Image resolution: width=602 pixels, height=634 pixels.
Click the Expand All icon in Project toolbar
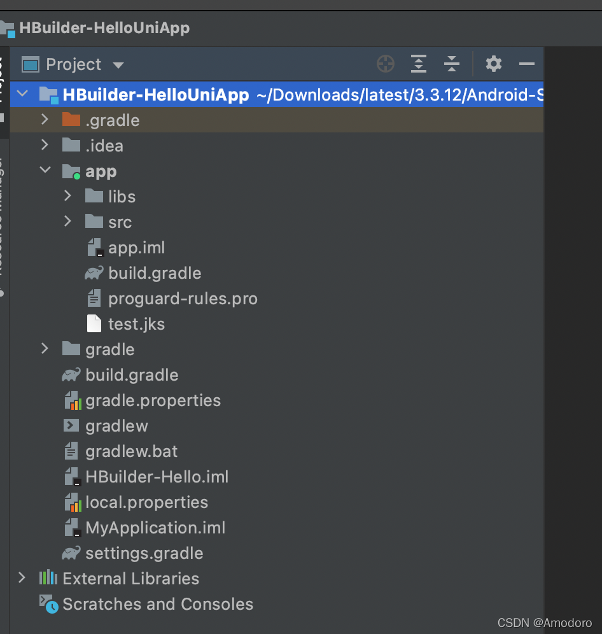(x=419, y=64)
